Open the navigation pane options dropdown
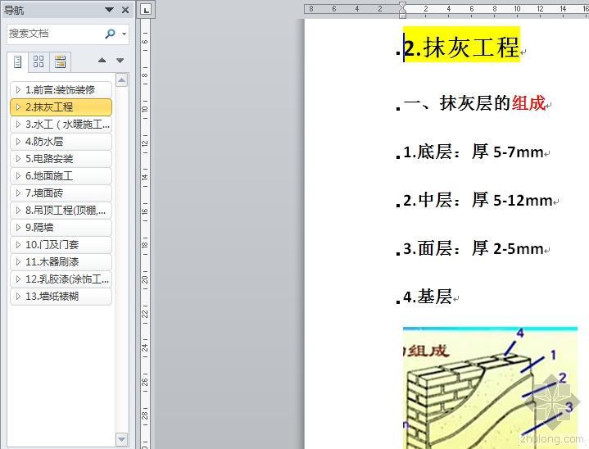The width and height of the screenshot is (589, 449). [110, 10]
